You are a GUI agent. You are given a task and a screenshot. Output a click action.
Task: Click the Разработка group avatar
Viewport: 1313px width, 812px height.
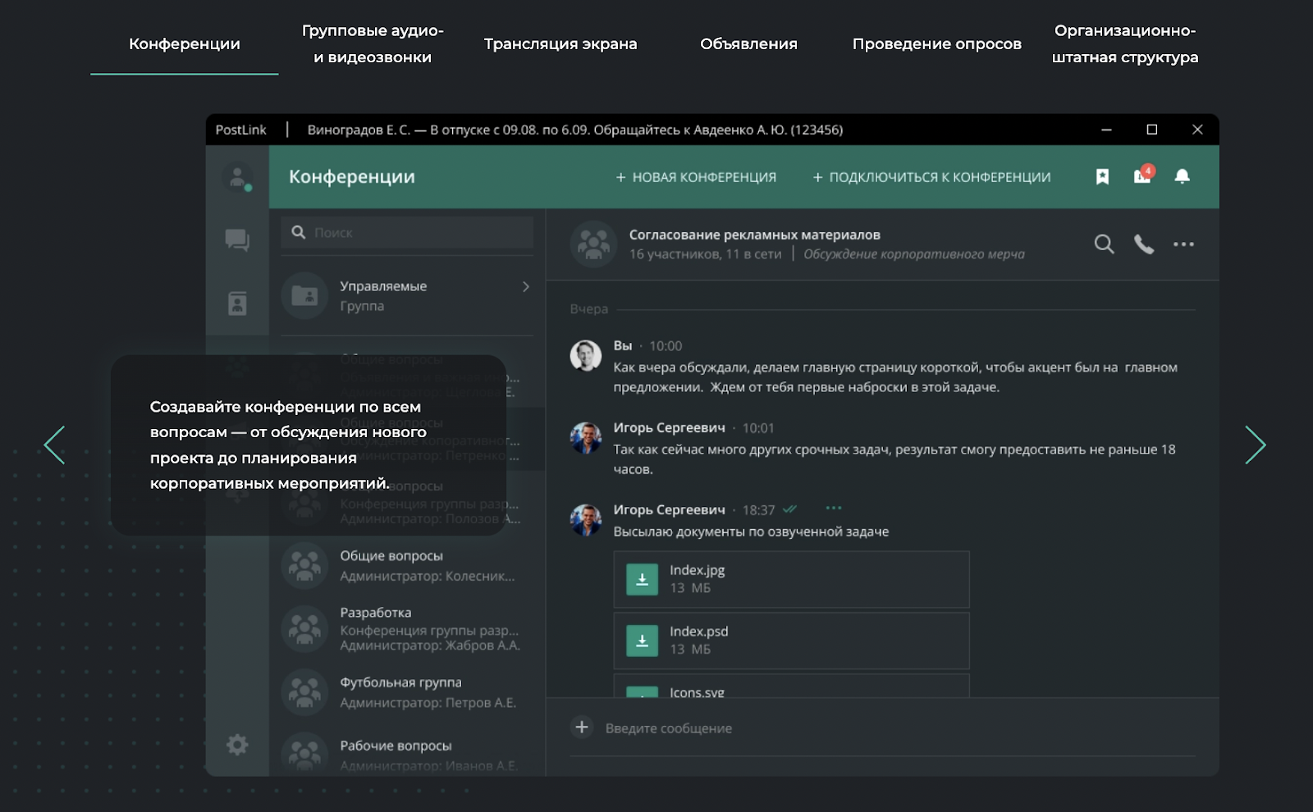point(305,629)
